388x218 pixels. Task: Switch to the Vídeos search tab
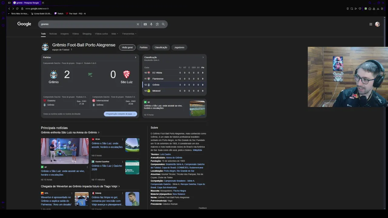click(x=75, y=34)
